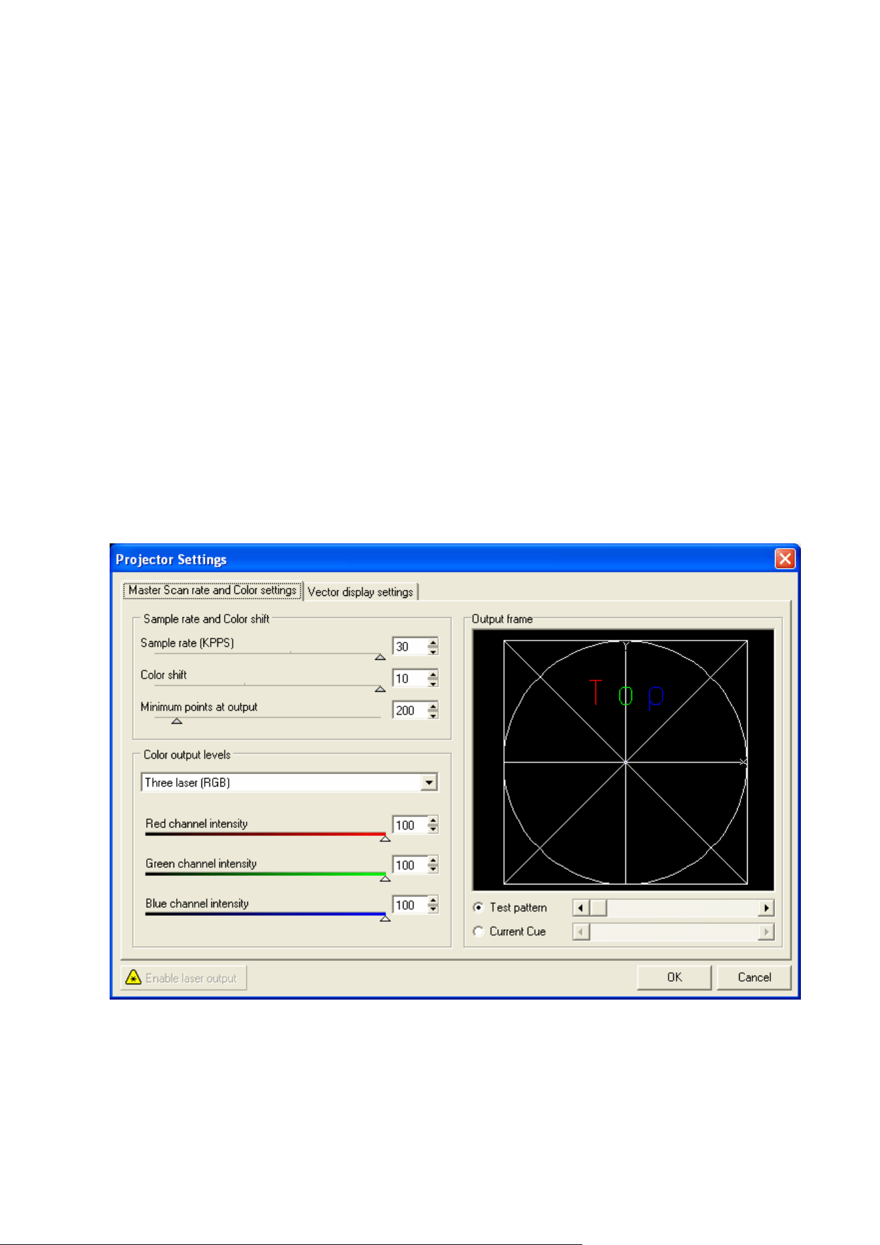Click the Minimum points value field
The height and width of the screenshot is (1245, 880).
coord(409,710)
